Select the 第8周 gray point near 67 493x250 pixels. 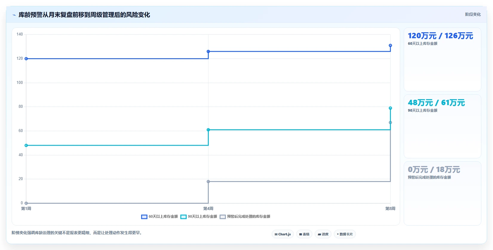point(390,122)
